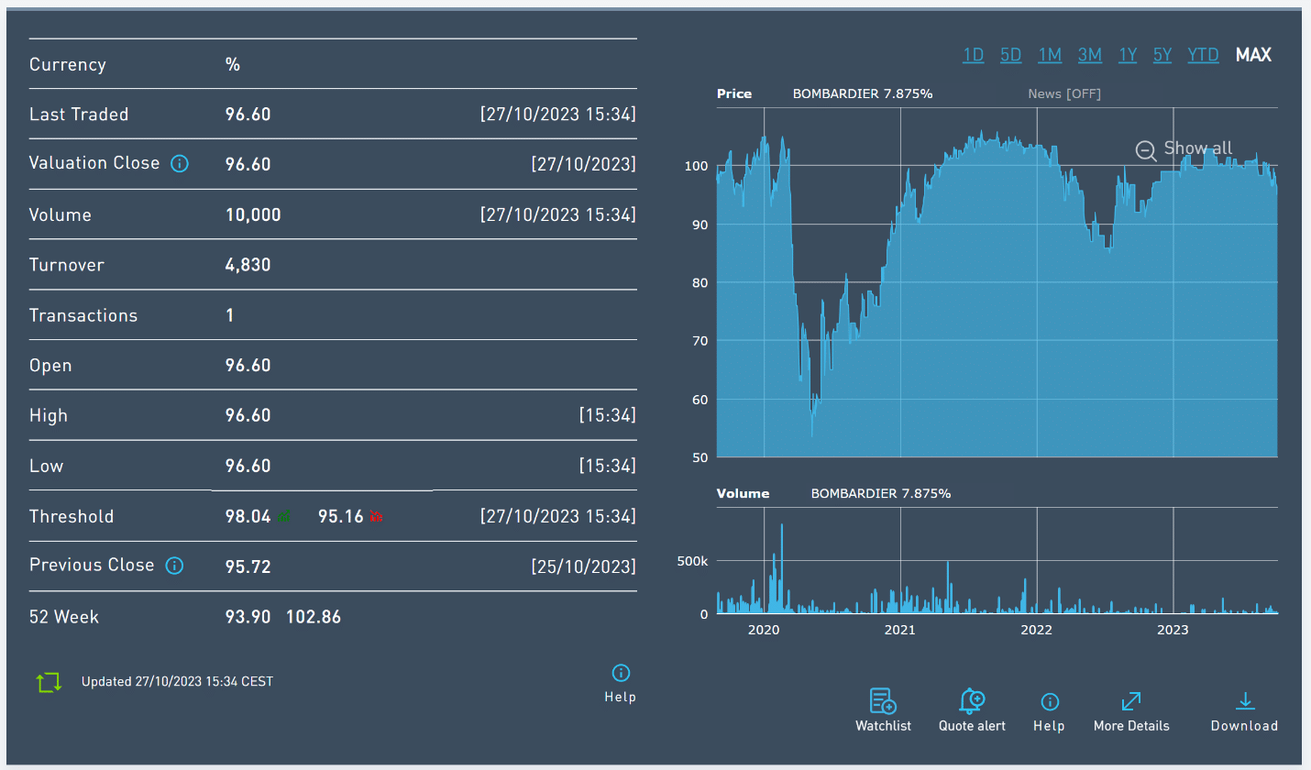The width and height of the screenshot is (1311, 770).
Task: Toggle News [OFF] on the chart
Action: tap(1063, 93)
